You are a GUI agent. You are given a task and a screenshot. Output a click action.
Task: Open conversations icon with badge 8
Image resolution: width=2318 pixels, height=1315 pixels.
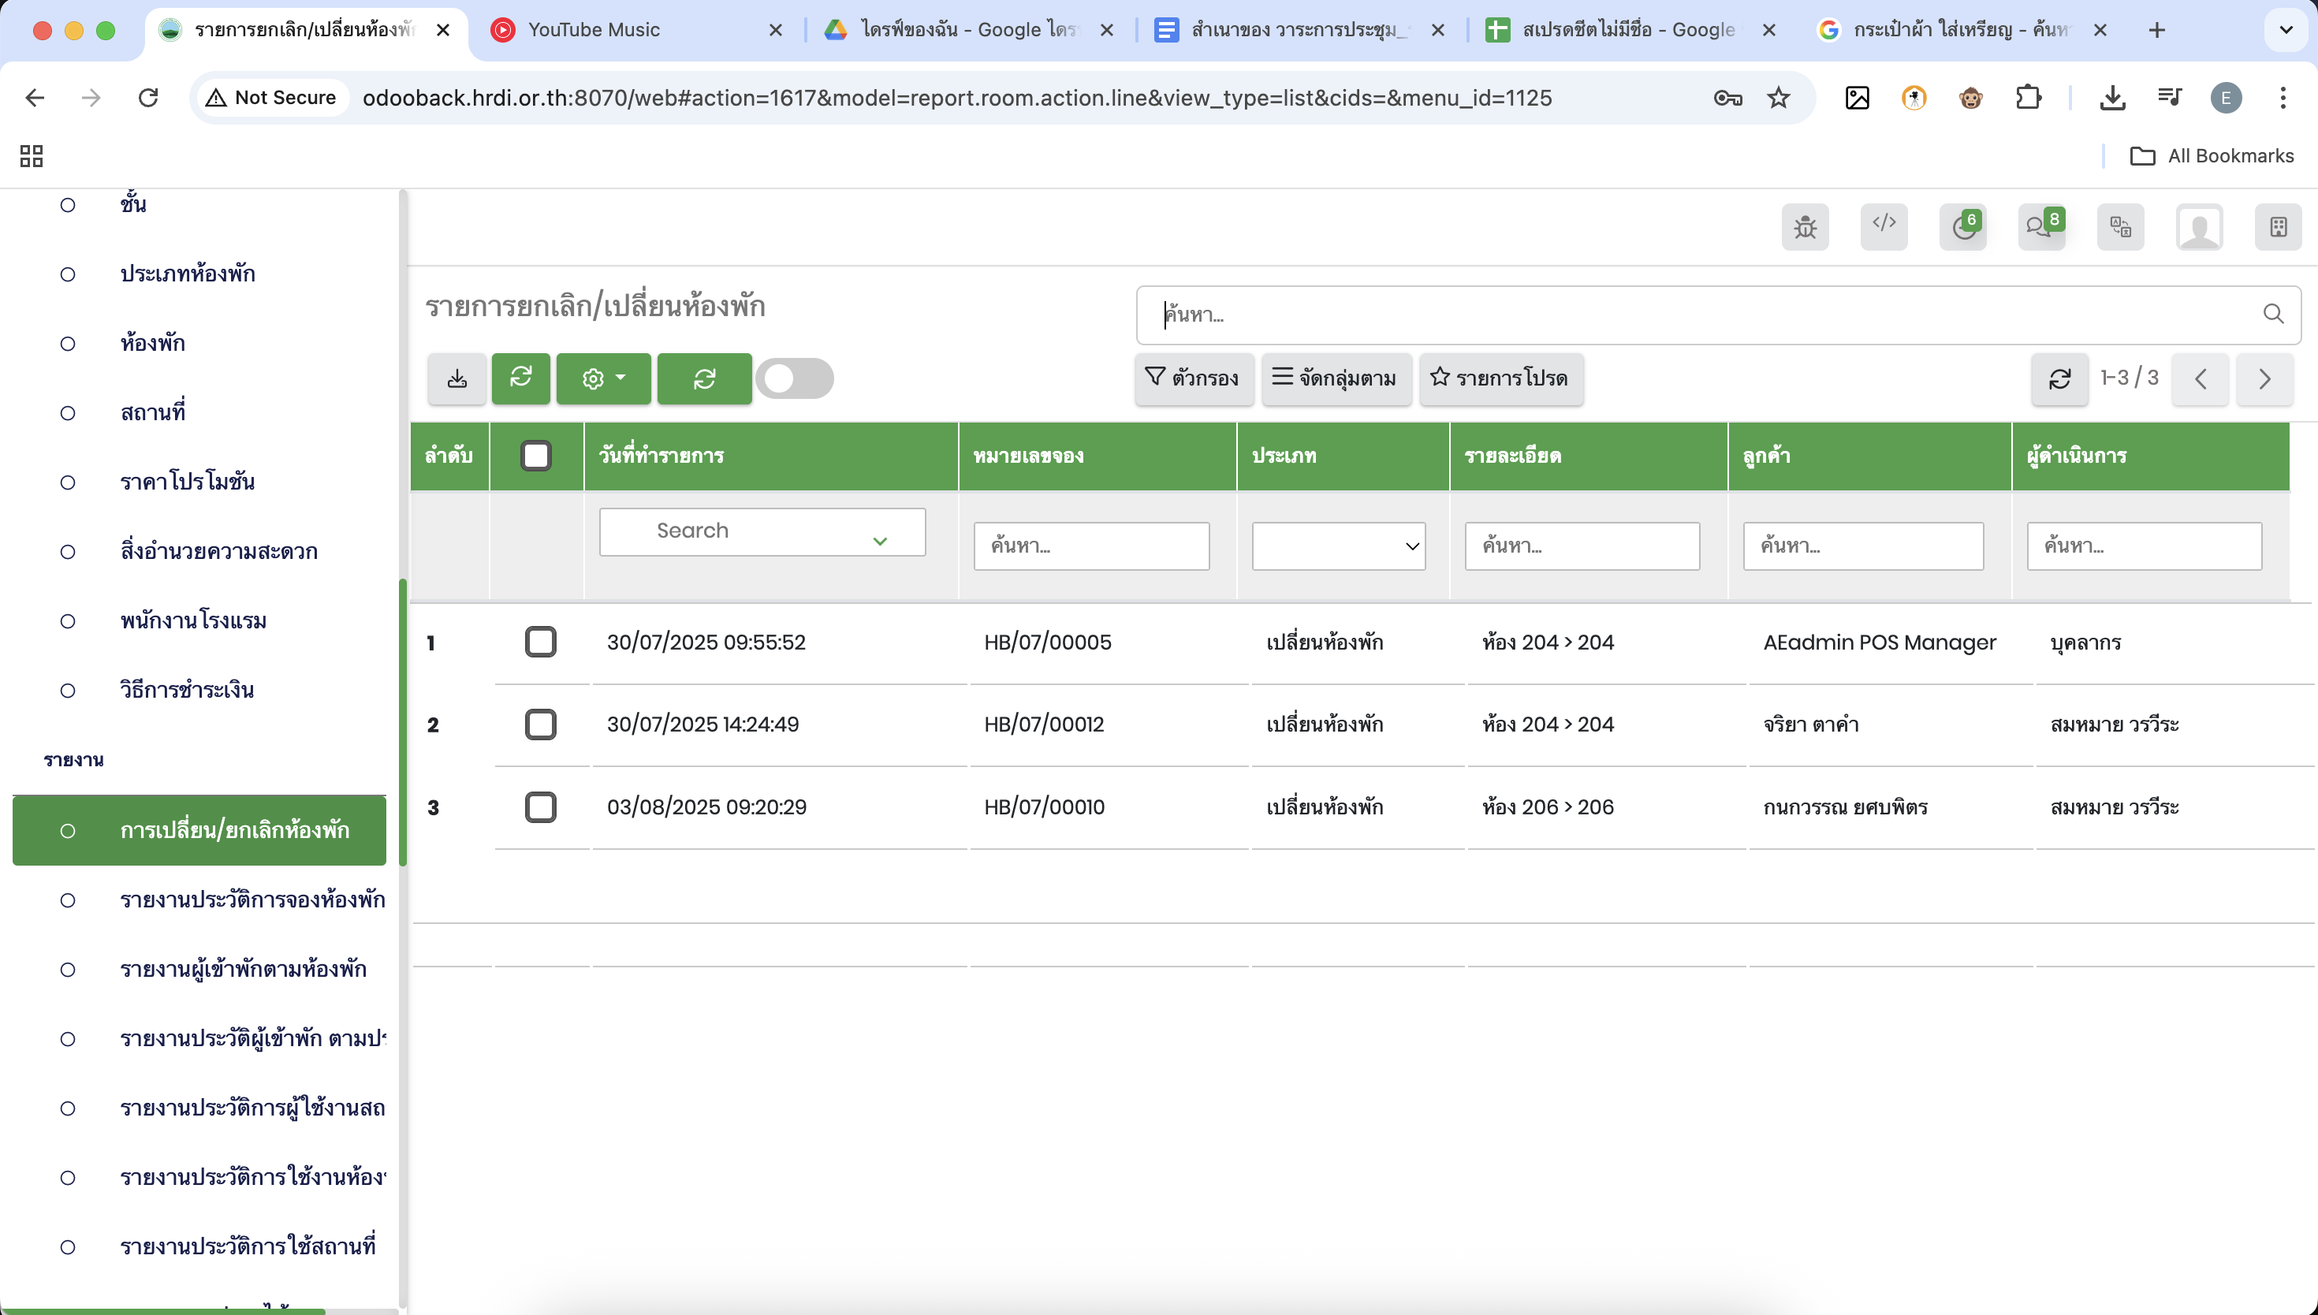tap(2040, 227)
